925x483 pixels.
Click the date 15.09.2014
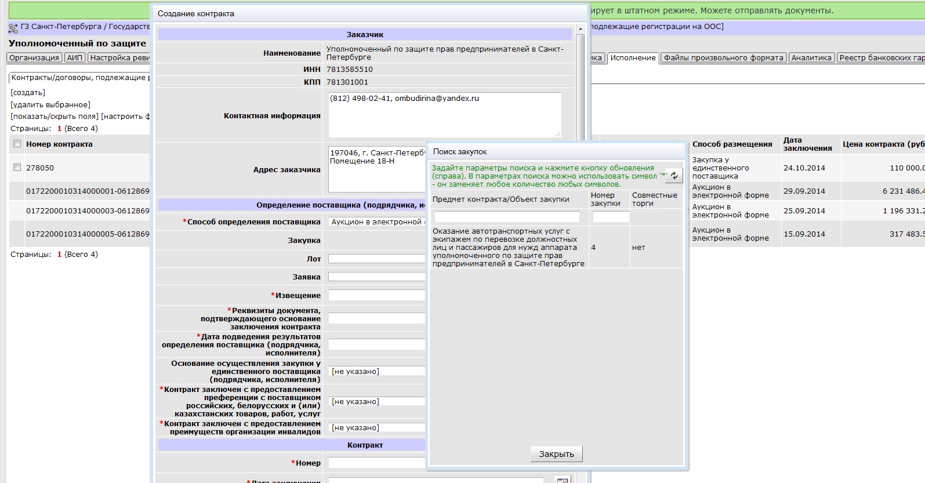pyautogui.click(x=804, y=234)
